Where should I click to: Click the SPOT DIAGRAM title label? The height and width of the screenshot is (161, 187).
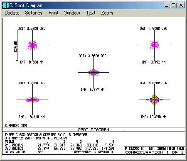(x=93, y=129)
